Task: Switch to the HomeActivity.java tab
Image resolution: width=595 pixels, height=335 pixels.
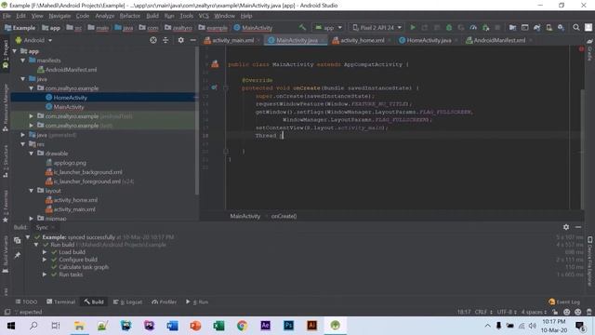Action: coord(429,40)
